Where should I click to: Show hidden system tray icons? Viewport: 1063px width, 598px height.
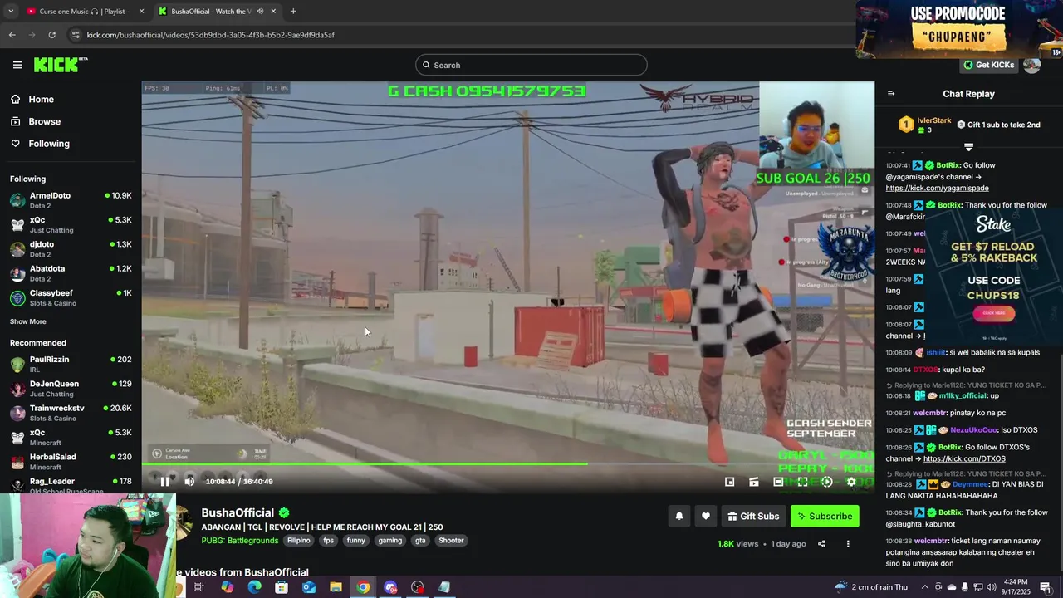tap(925, 587)
